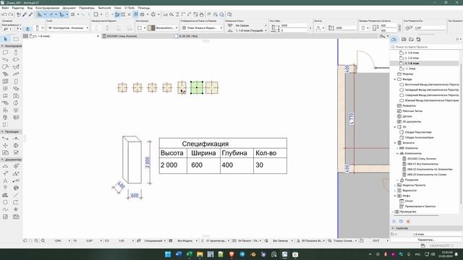This screenshot has height=260, width=463.
Task: Open Project Map in Navigator
Action: pyautogui.click(x=394, y=39)
